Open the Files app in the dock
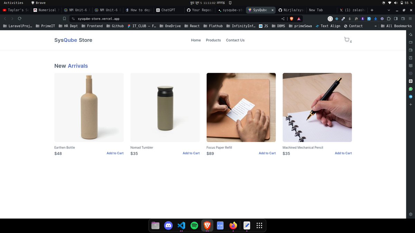The height and width of the screenshot is (233, 415). coord(155,225)
